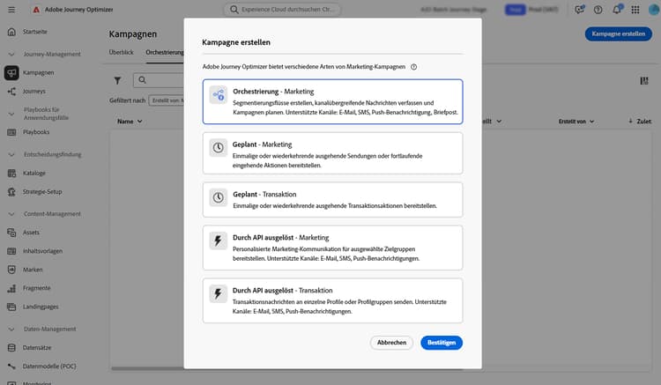661x385 pixels.
Task: Select Durch API ausgelöst - Marketing option
Action: [332, 248]
